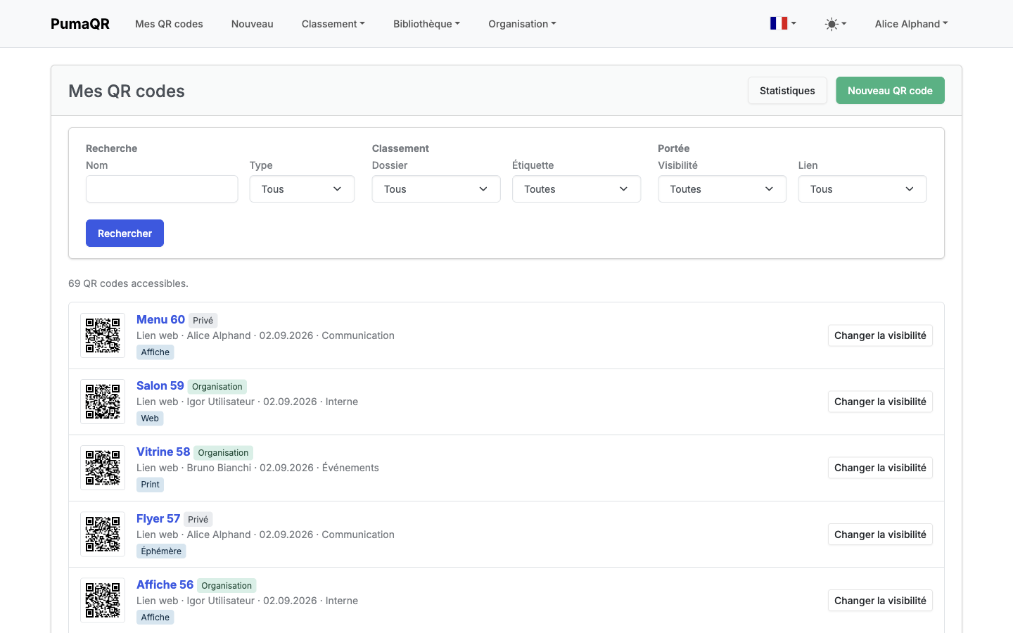Open the French flag language selector
The image size is (1013, 633).
click(783, 23)
